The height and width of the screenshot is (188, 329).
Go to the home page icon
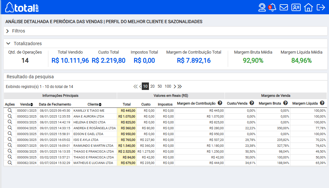[x=308, y=7]
